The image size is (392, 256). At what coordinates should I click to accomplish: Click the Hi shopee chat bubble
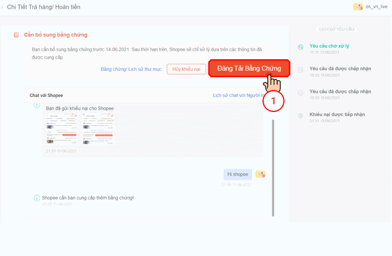tap(238, 174)
